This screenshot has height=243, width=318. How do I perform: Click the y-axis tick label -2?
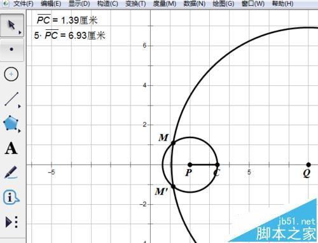[143, 204]
